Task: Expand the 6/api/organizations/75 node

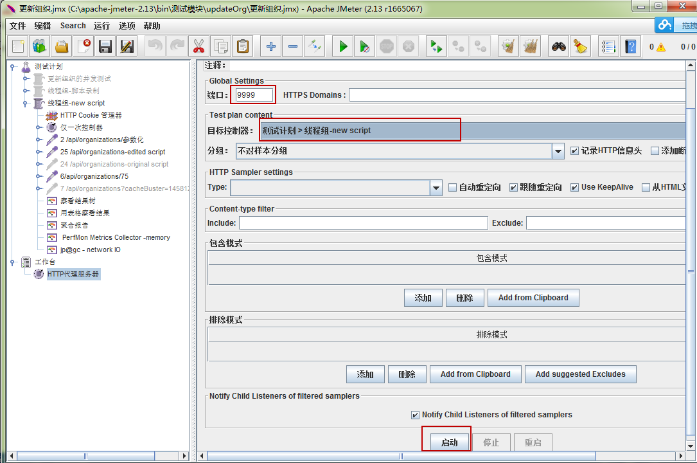Action: (39, 177)
